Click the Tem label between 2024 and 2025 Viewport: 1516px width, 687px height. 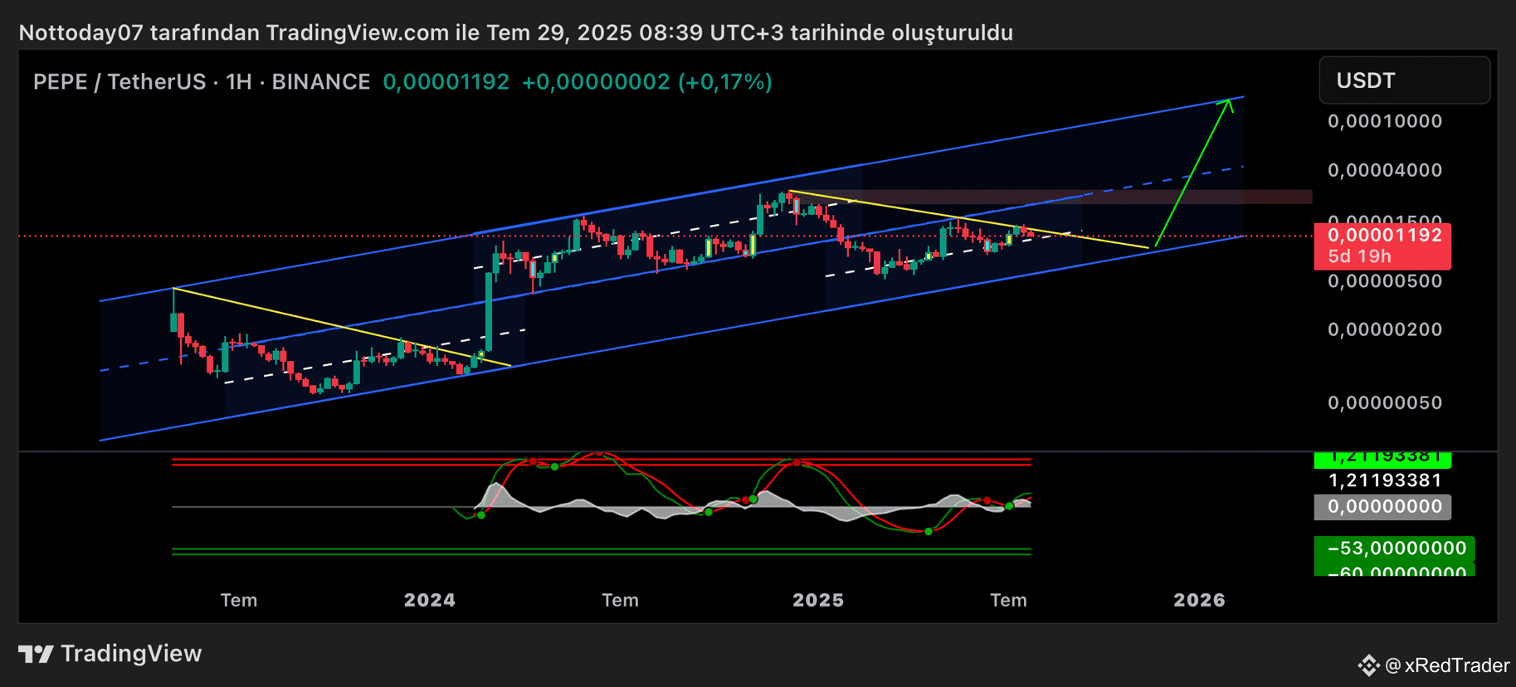(620, 600)
